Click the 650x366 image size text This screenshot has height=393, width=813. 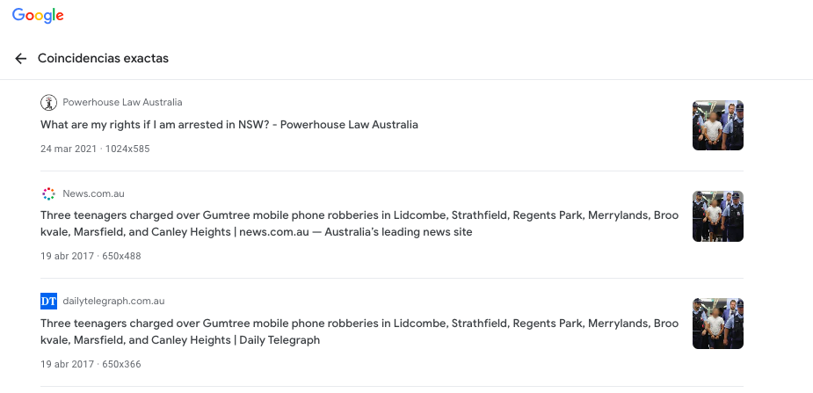[121, 363]
